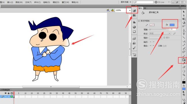Click the Motion Editor tab
187x104 pixels.
tap(5, 90)
